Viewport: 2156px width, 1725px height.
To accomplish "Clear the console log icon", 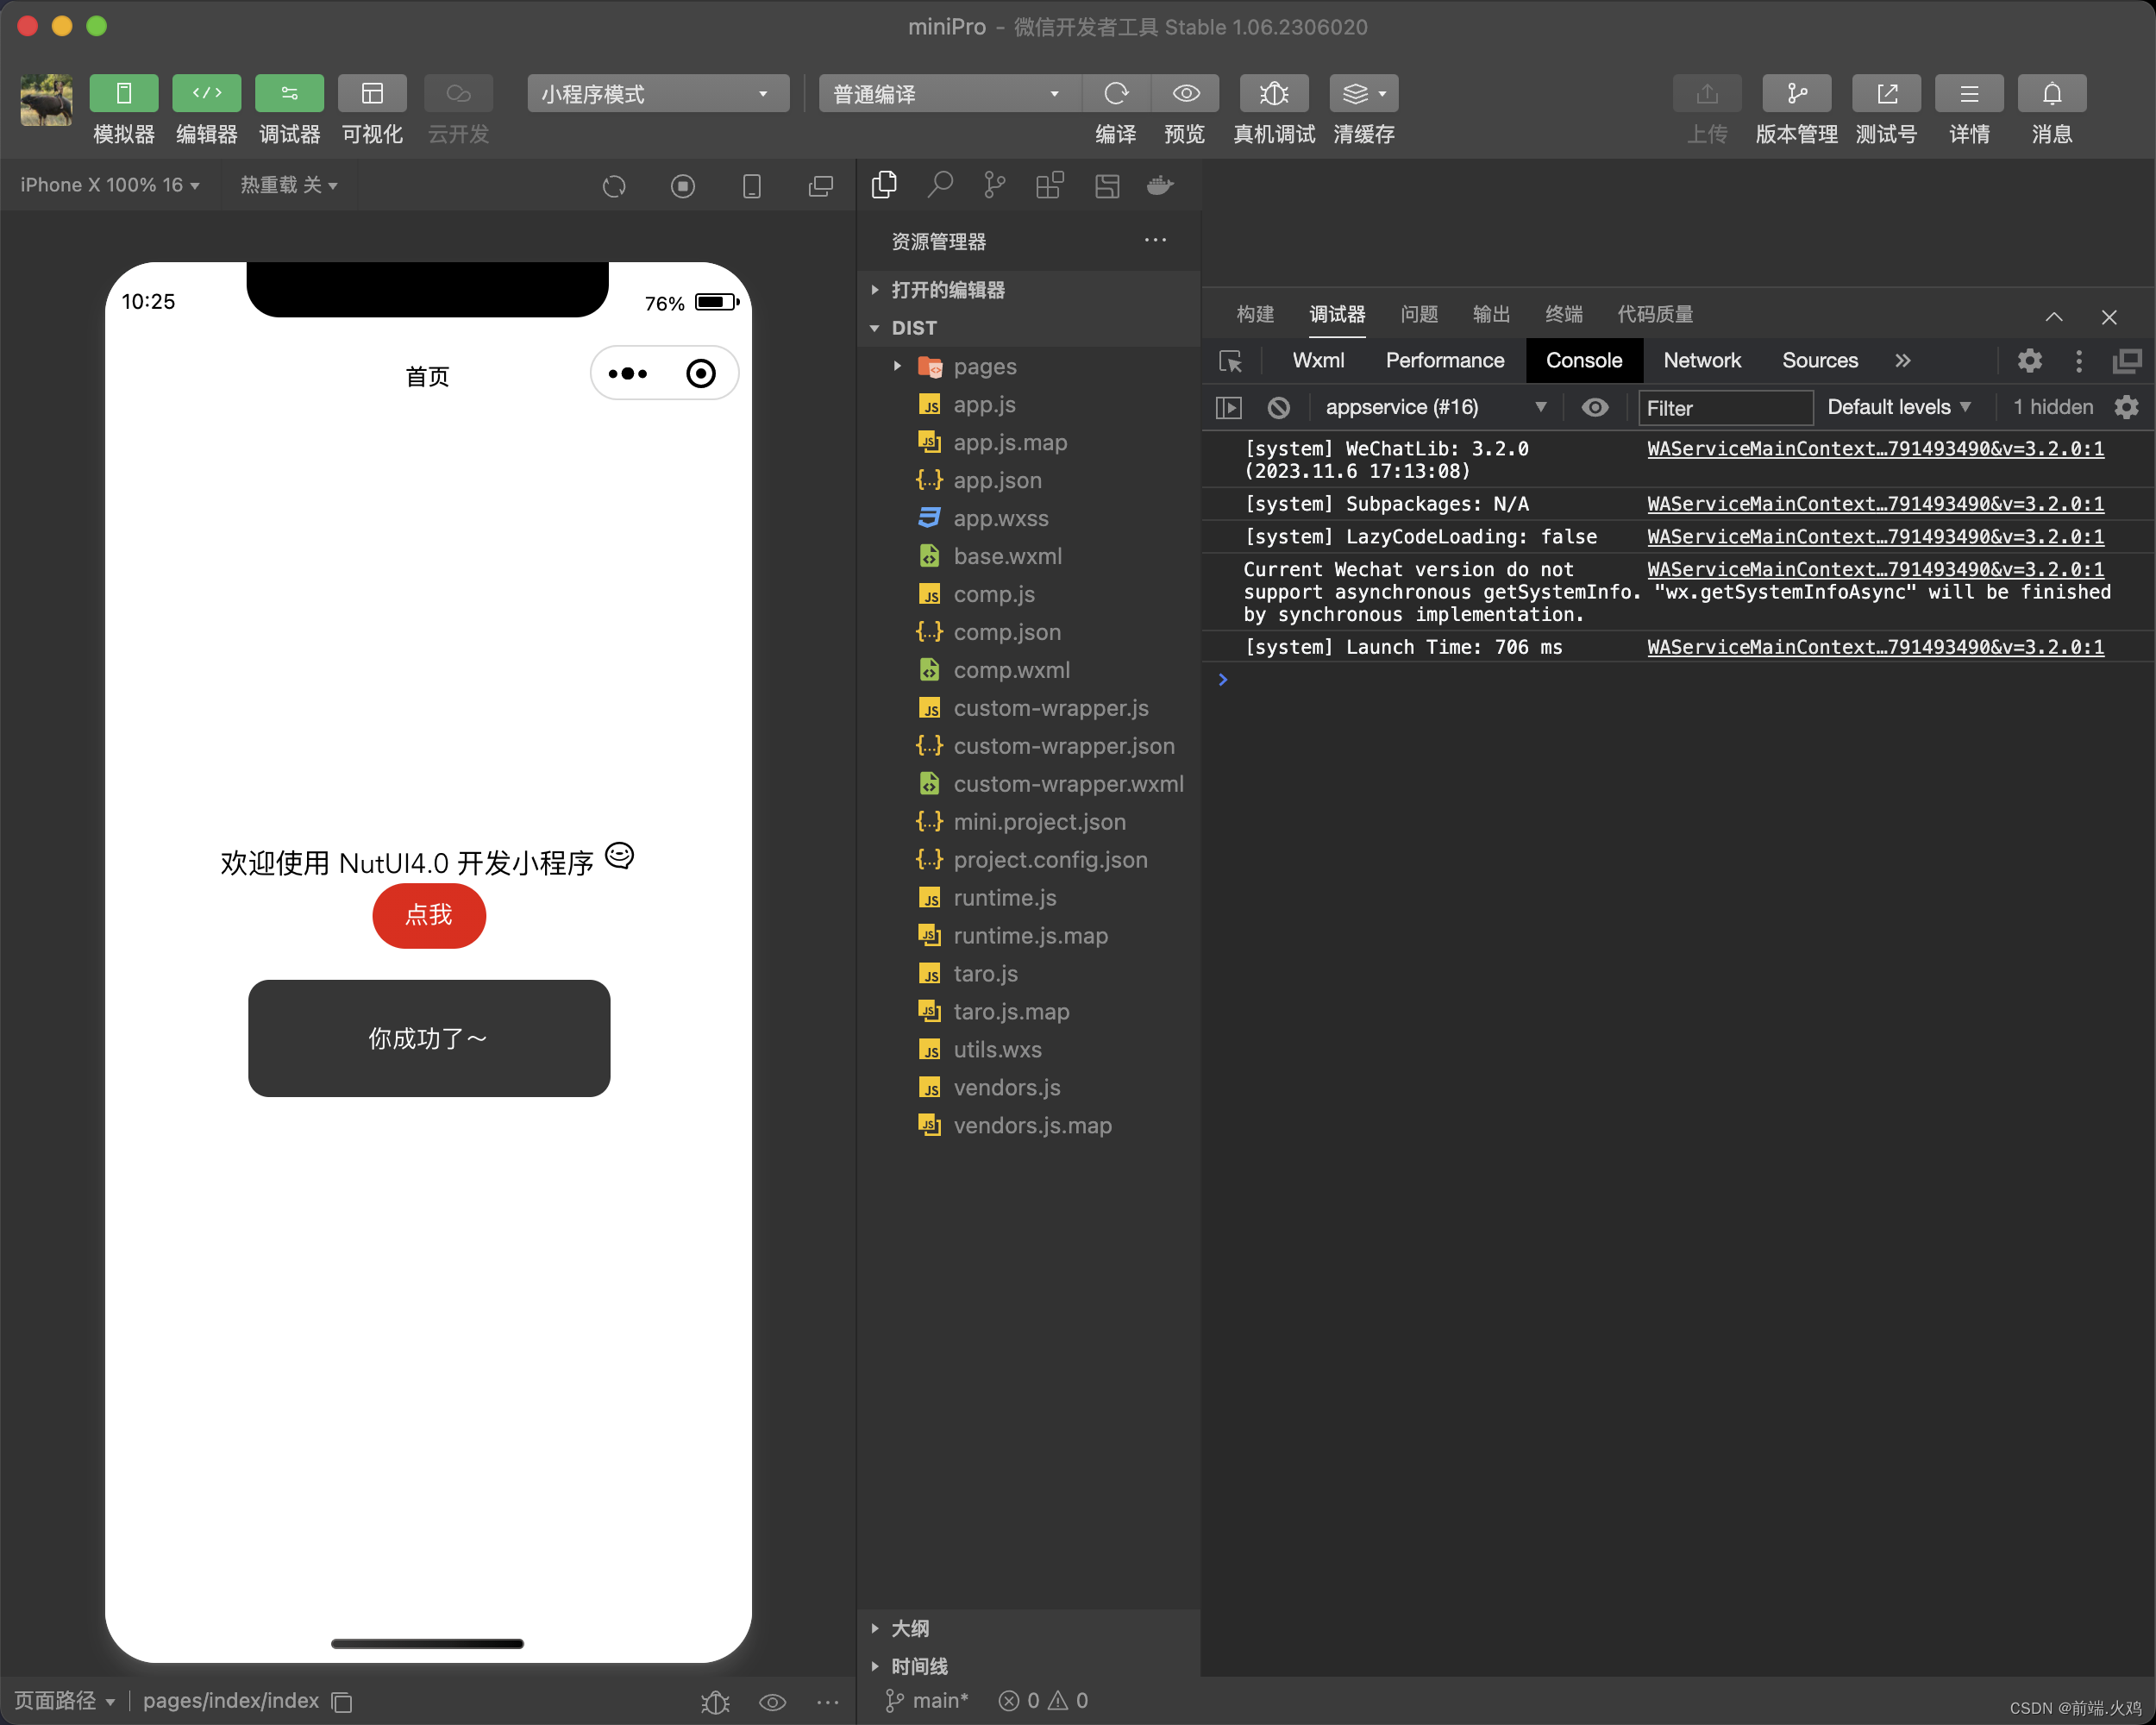I will (1278, 408).
